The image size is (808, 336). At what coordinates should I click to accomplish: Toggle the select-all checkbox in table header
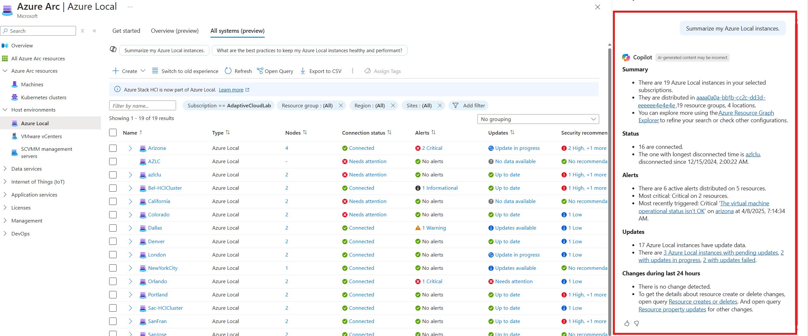point(113,133)
